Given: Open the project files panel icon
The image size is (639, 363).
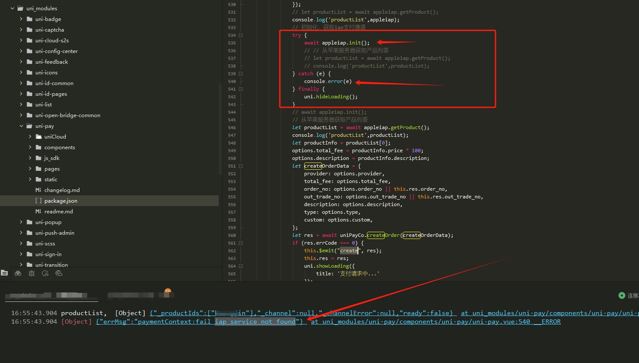Looking at the screenshot, I should click(4, 273).
